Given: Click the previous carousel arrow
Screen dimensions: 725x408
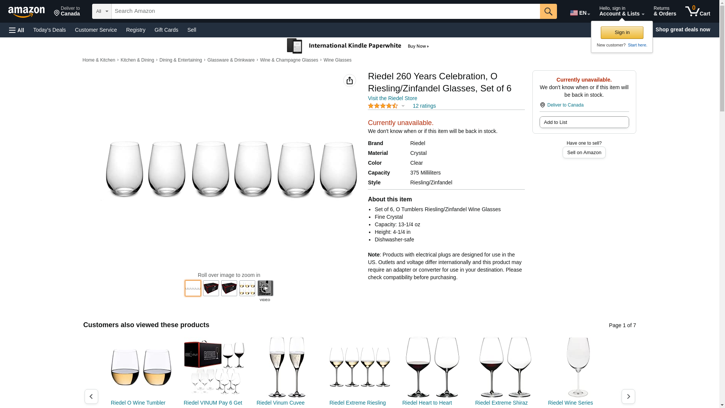Looking at the screenshot, I should pos(91,396).
